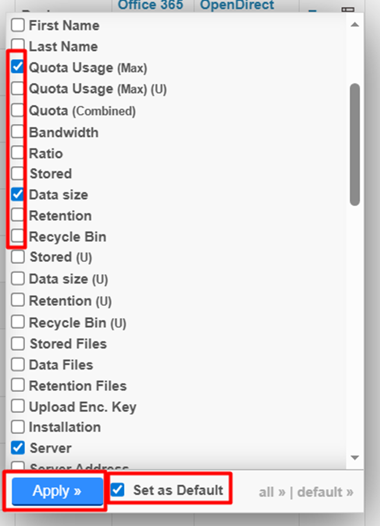
Task: Check the Upload Enc. Key checkbox
Action: (x=18, y=407)
